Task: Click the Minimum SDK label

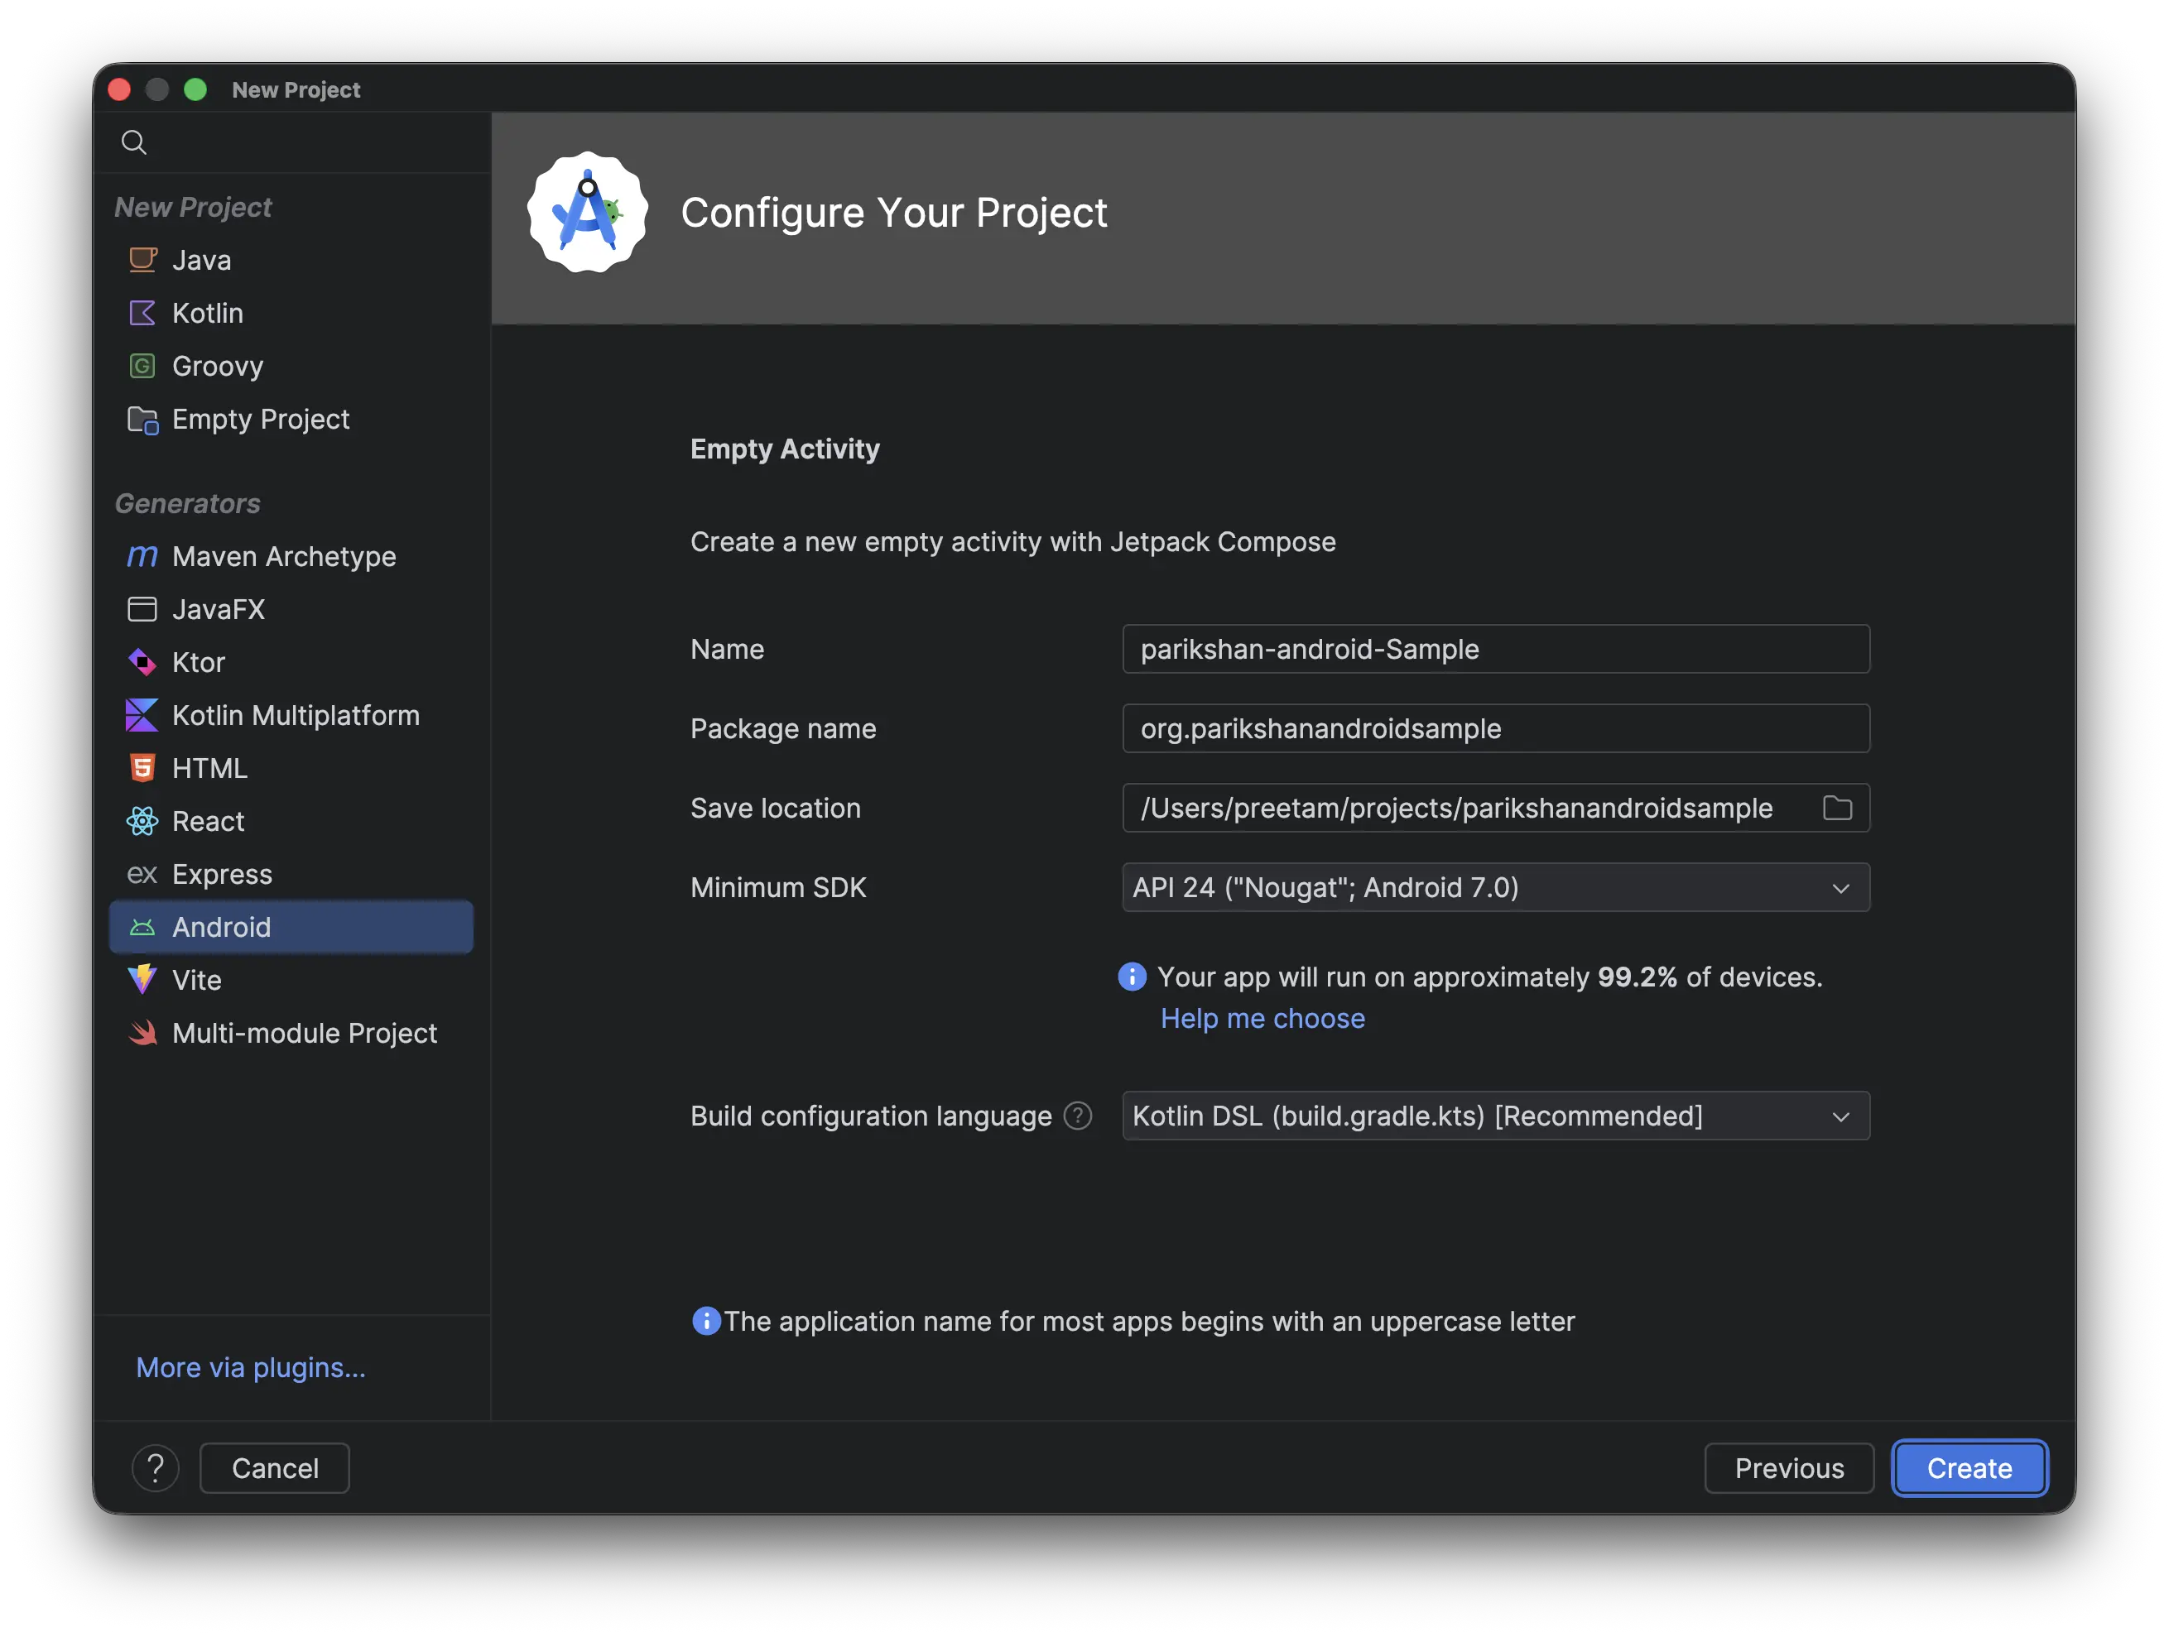Action: pyautogui.click(x=777, y=887)
